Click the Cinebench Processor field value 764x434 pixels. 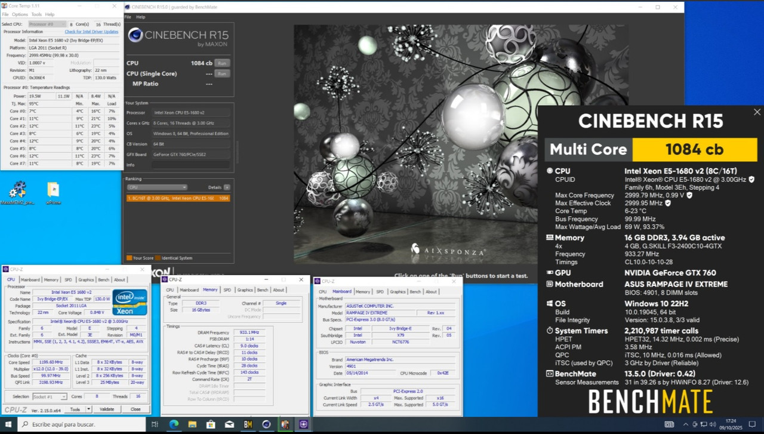(191, 112)
